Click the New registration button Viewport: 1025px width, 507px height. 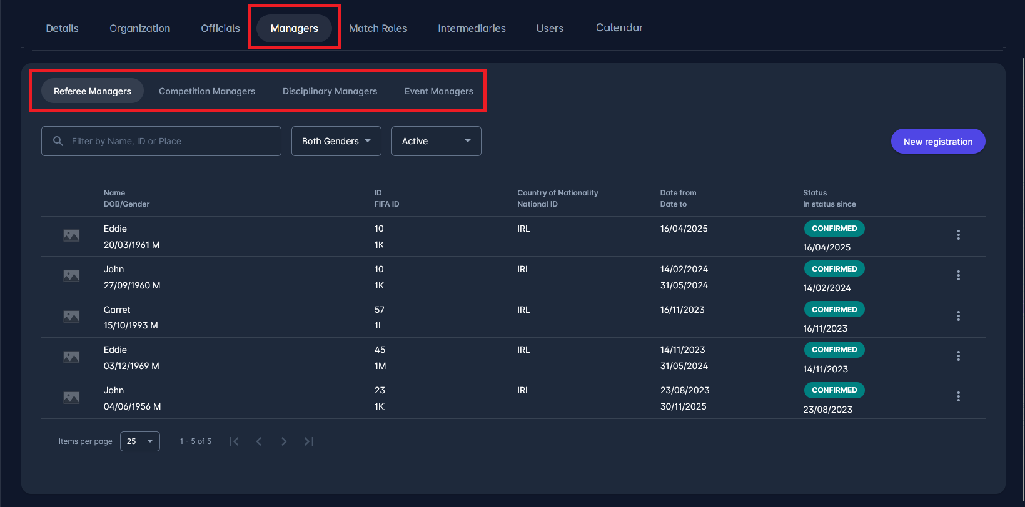point(937,142)
